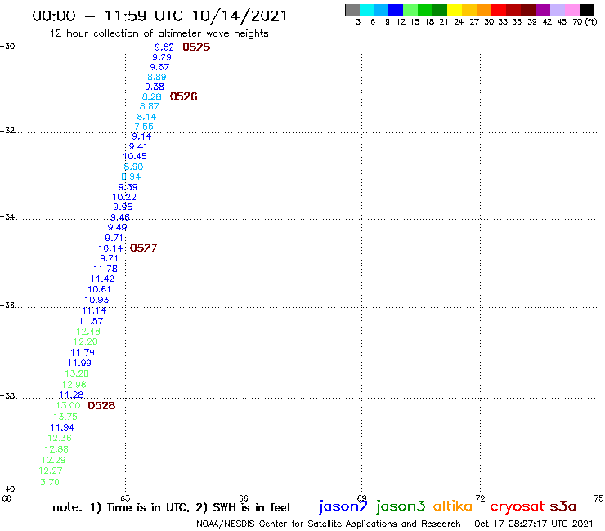The image size is (605, 531).
Task: Click the green value 12.48
Action: (88, 332)
